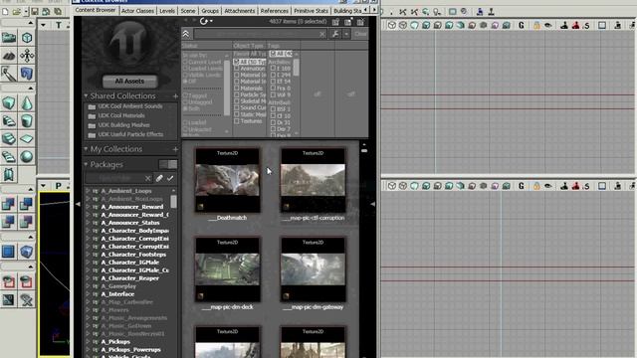Clear the package filter with X
Screen dimensions: 637x358
point(148,178)
